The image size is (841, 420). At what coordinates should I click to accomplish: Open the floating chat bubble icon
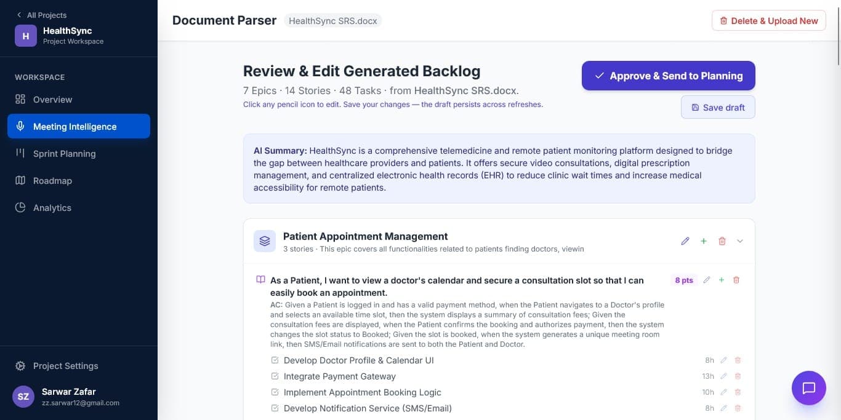pyautogui.click(x=808, y=388)
